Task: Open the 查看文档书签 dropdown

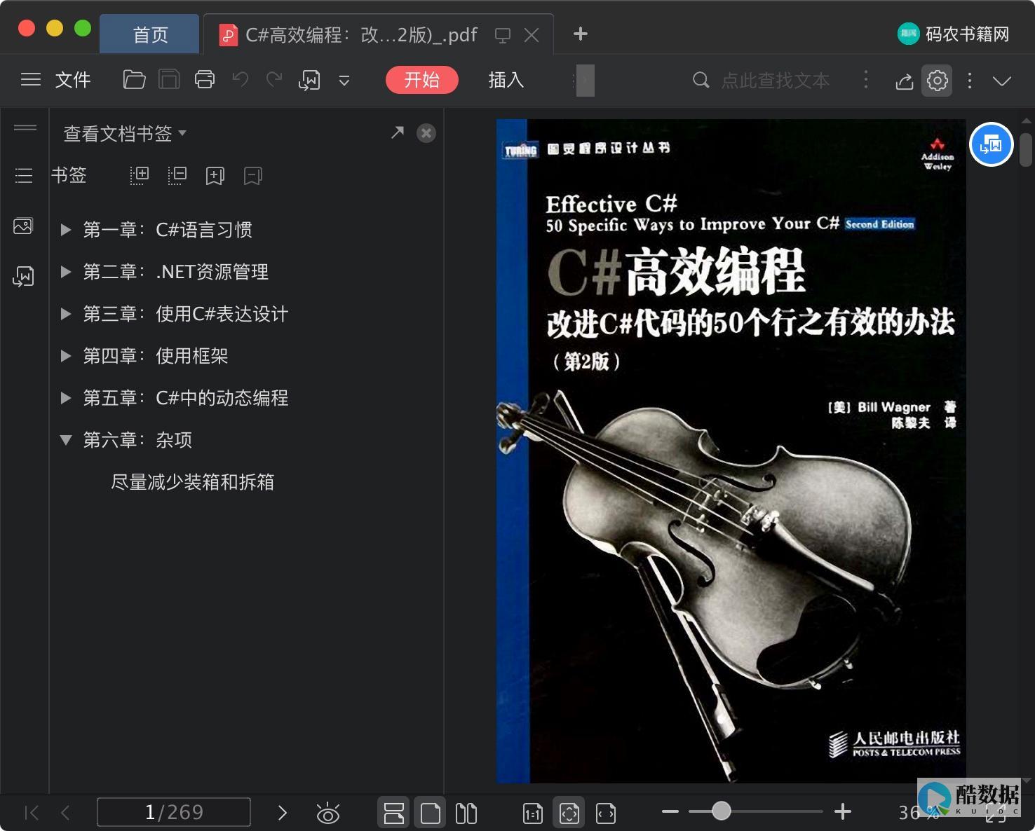Action: pyautogui.click(x=125, y=133)
